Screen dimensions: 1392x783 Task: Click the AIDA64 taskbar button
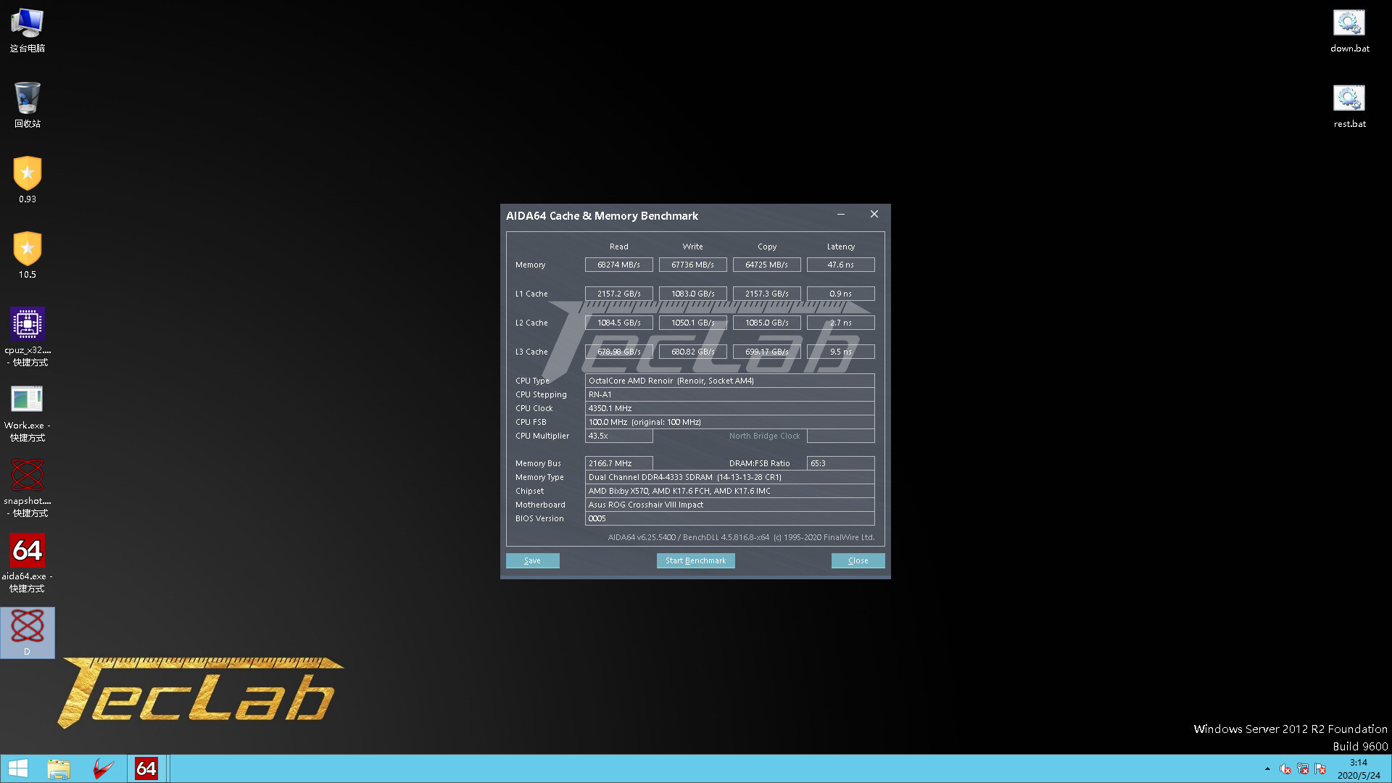(146, 768)
